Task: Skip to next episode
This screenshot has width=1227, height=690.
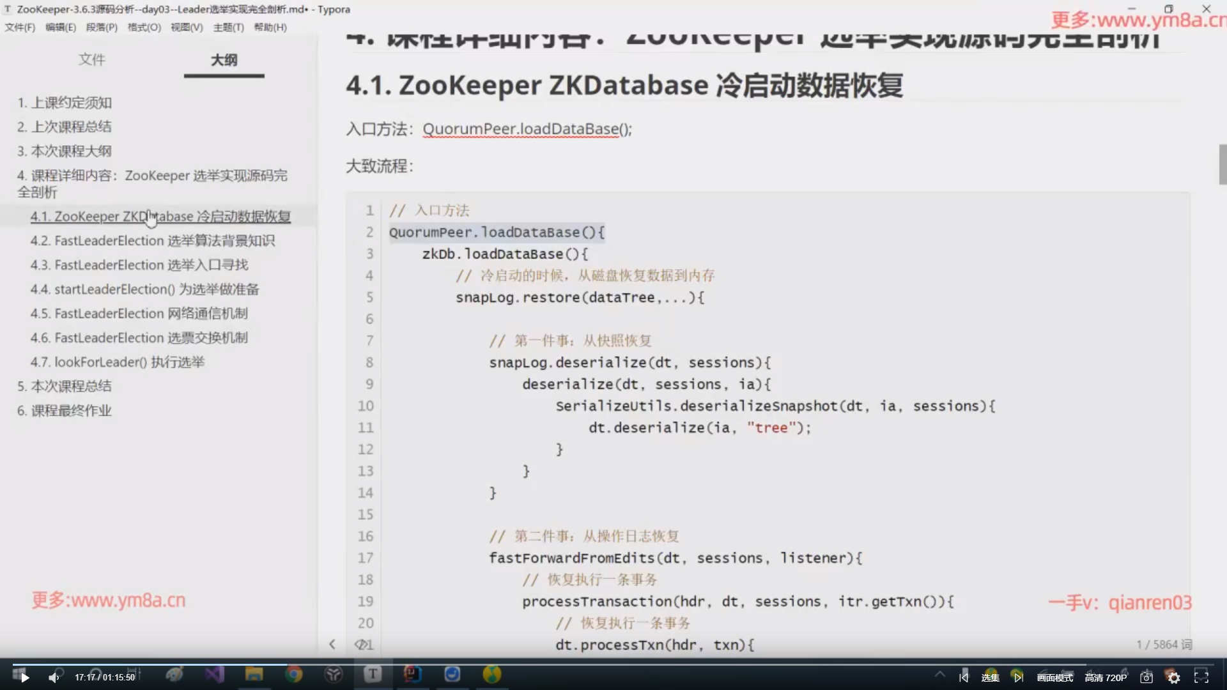Action: [x=1018, y=677]
